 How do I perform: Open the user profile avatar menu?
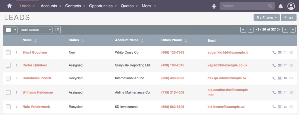291,6
